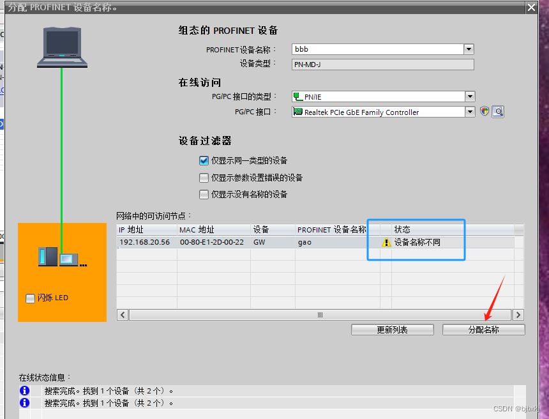Click the first info icon in online status
The image size is (549, 419).
(x=24, y=391)
